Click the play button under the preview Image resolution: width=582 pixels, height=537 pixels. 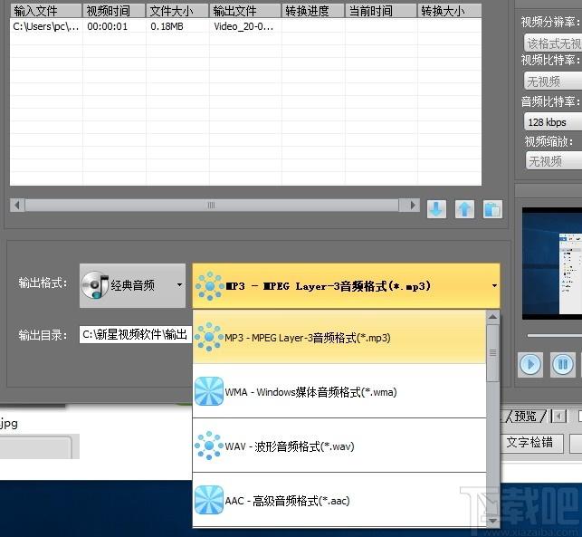(x=530, y=364)
